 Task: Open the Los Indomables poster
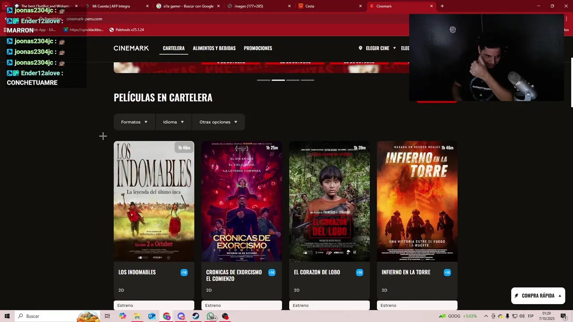[x=154, y=201]
